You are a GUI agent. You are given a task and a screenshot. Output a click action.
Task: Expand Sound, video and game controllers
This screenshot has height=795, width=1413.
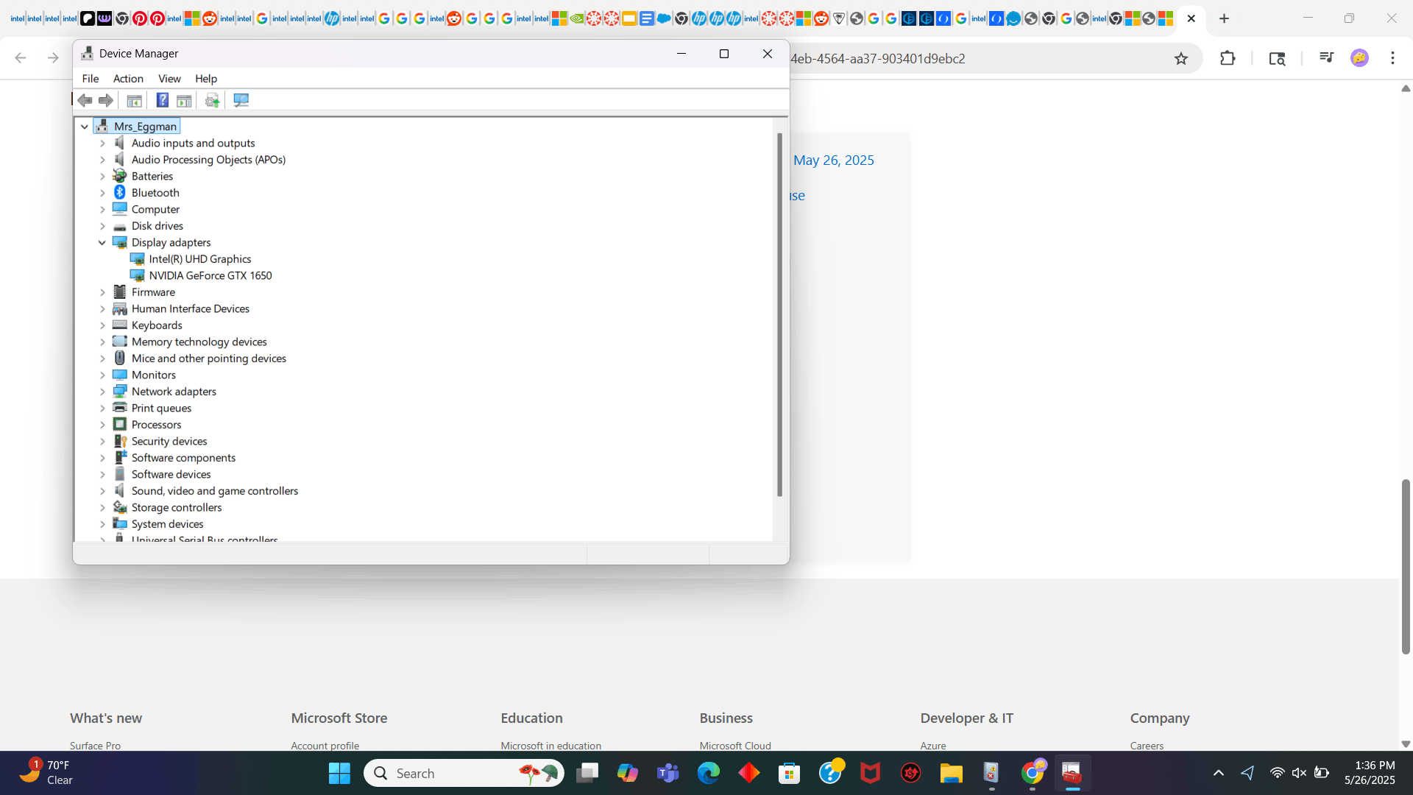(x=102, y=491)
